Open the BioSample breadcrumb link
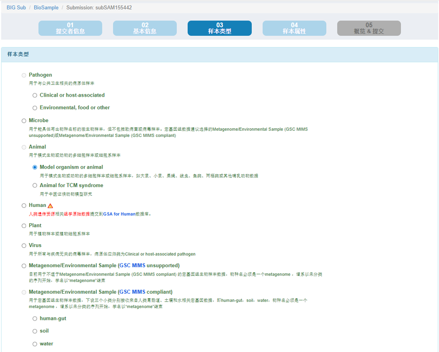 [45, 7]
